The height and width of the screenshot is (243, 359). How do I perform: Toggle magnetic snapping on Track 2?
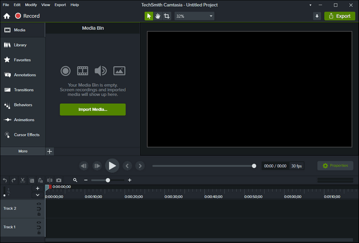[x=38, y=209]
